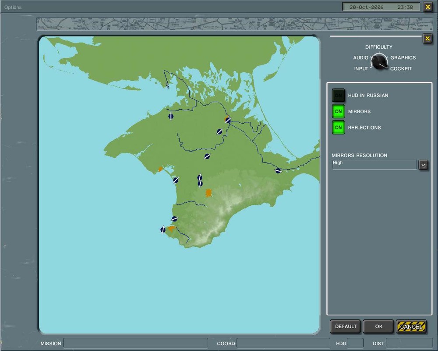438x351 pixels.
Task: Select the airfield icon overlapping the northeastern orange town
Action: coord(228,120)
